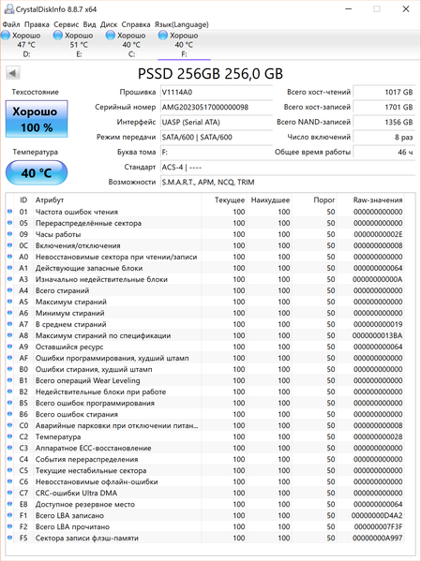Select the E: drive status orb
421x561 pixels.
tap(58, 36)
